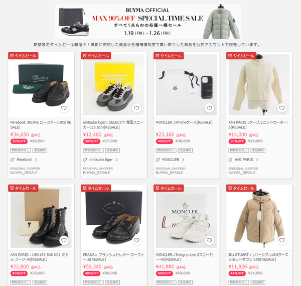This screenshot has width=301, height=286.
Task: Open MONCLER iPhone case product title
Action: [x=184, y=122]
